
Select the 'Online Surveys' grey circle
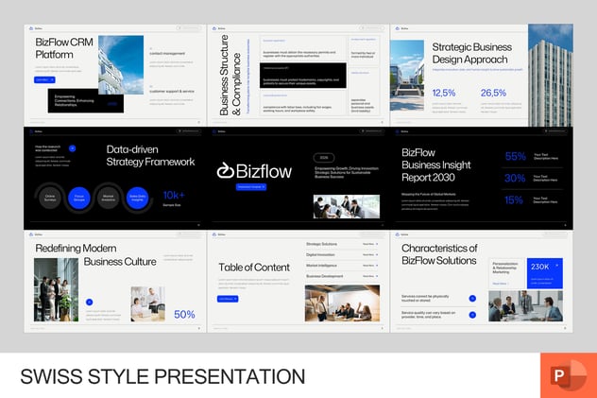point(50,198)
